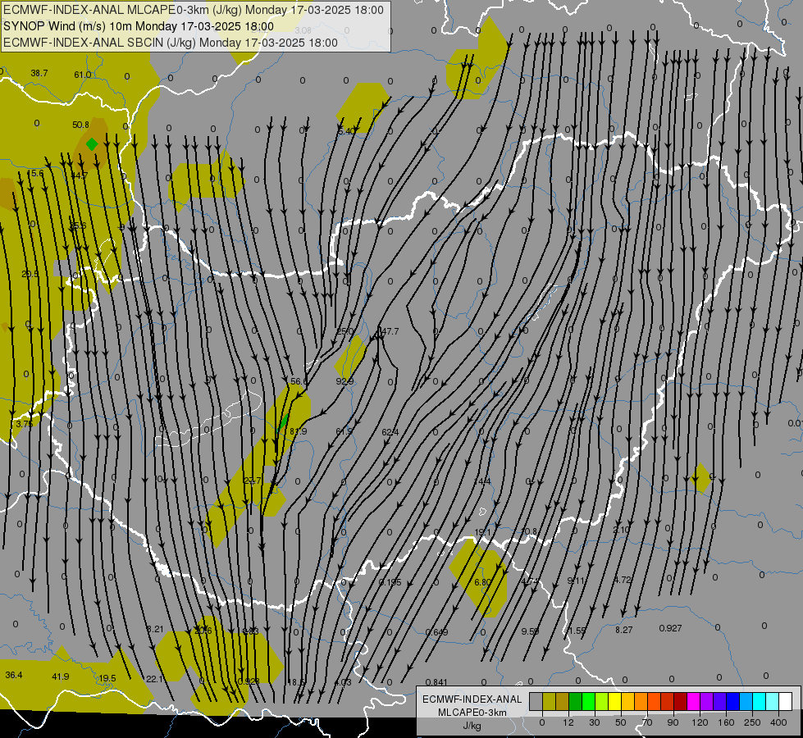
Task: Click the cyan legend swatch
Action: click(759, 701)
